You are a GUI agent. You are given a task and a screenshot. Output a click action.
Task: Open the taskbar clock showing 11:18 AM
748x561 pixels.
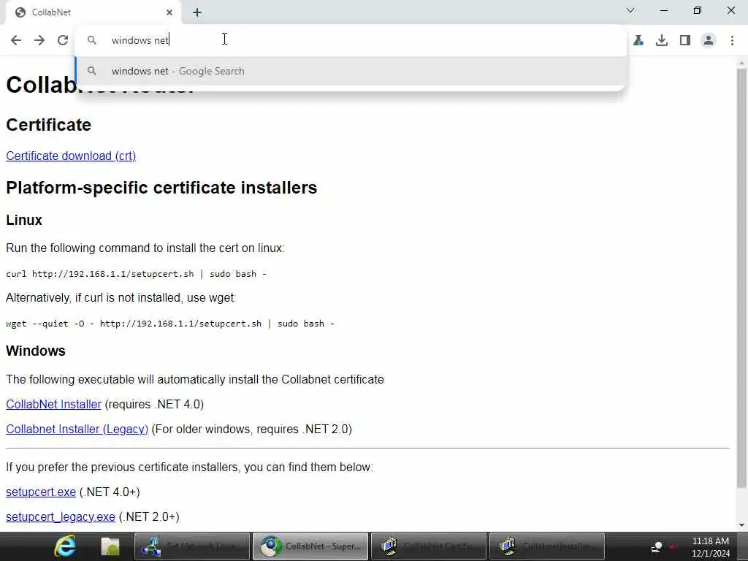pyautogui.click(x=710, y=546)
